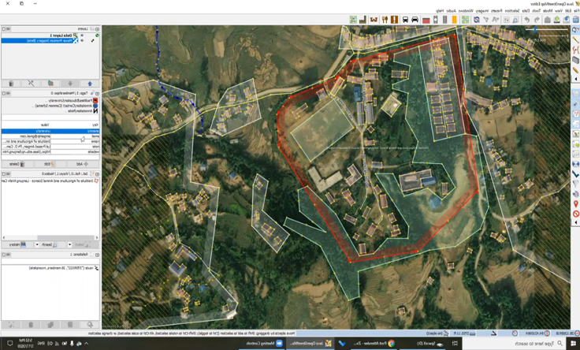Toggle the Tags panel collapse box
This screenshot has width=580, height=350.
pyautogui.click(x=97, y=93)
